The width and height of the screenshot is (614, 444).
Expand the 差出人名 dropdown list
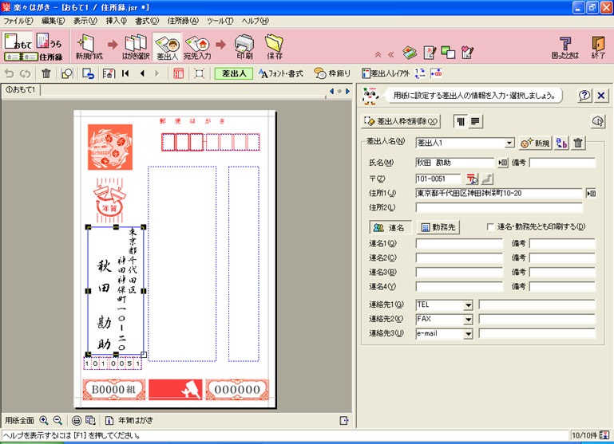click(x=509, y=143)
